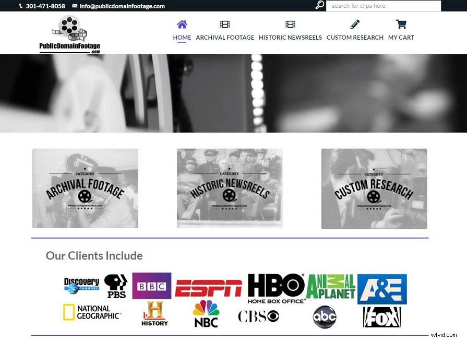Click the pencil icon above CUSTOM RESEARCH
This screenshot has height=340, width=467.
355,24
